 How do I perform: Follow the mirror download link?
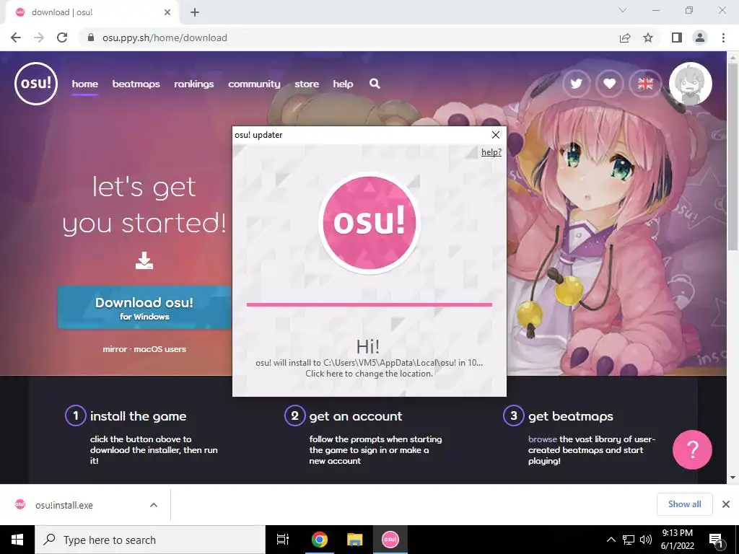click(x=115, y=349)
